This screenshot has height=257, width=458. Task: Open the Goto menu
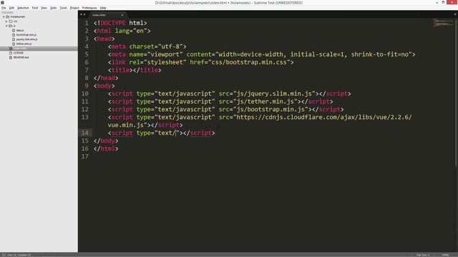click(x=53, y=8)
